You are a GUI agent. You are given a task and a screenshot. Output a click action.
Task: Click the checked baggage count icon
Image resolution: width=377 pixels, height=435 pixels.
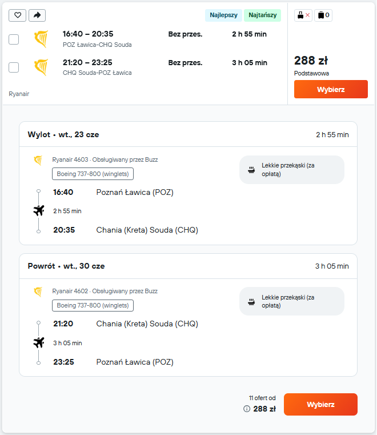[323, 15]
